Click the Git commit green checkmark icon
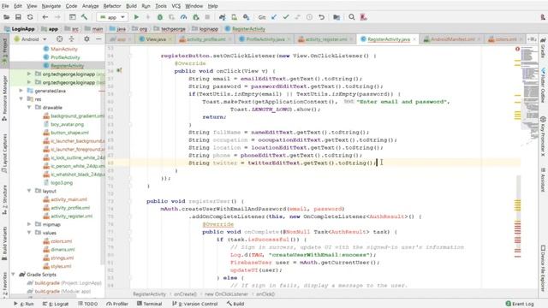 (x=286, y=17)
